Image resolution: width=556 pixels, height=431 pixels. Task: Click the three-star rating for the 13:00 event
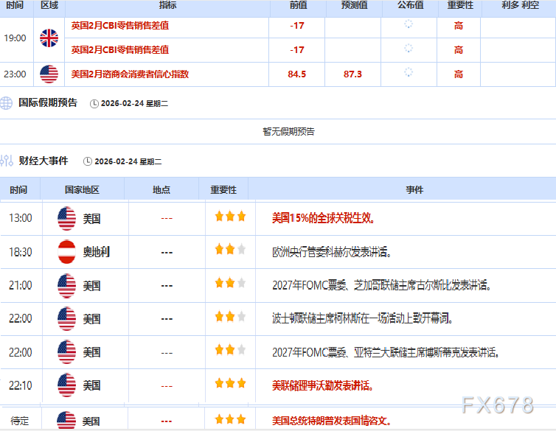[230, 217]
